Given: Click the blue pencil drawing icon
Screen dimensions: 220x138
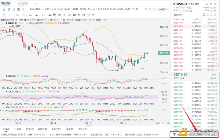Looking at the screenshot, I should [14, 9].
